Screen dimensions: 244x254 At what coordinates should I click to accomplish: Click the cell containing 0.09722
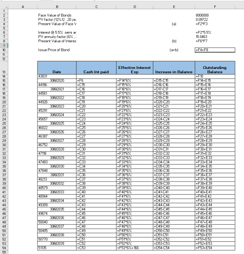coord(215,20)
